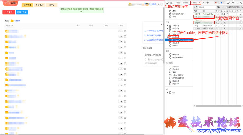Viewport: 243px width, 135px height.
Task: Click the 通知 bell item
Action: click(174, 72)
